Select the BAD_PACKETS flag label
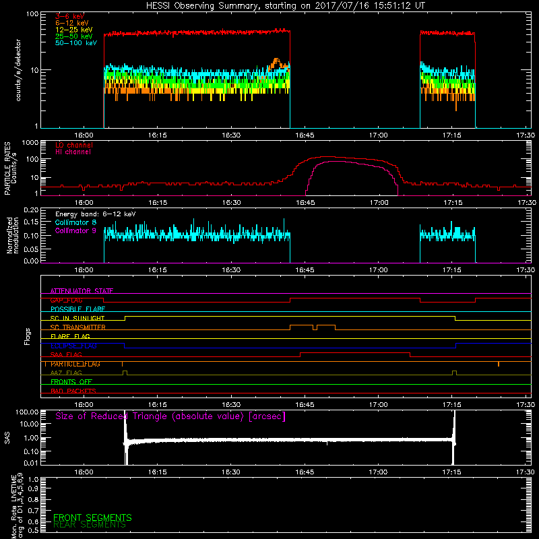Screen dimensions: 539x539 tap(73, 391)
